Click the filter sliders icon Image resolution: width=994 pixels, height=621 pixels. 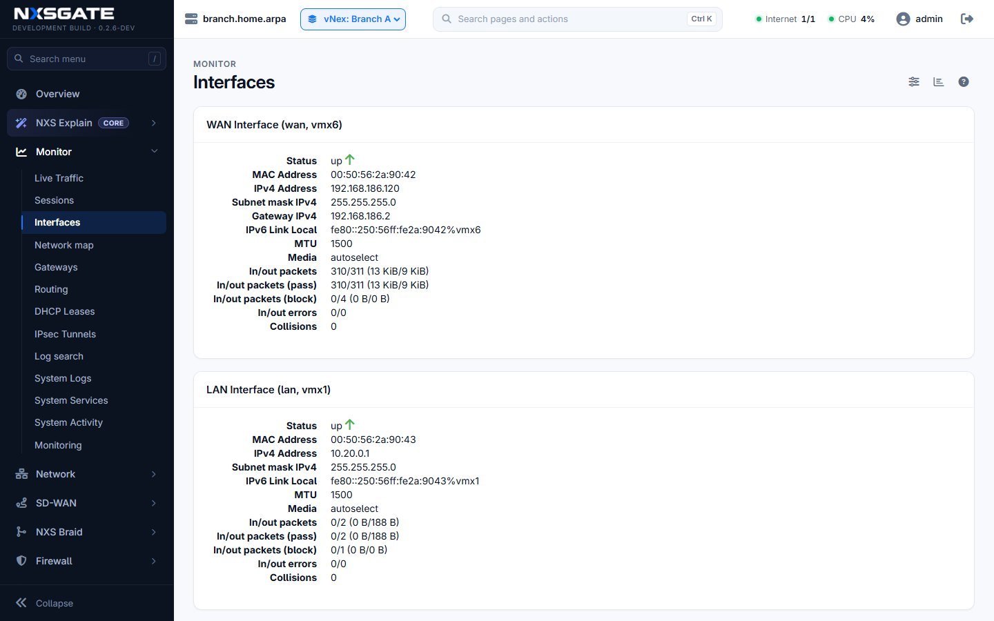(x=914, y=81)
